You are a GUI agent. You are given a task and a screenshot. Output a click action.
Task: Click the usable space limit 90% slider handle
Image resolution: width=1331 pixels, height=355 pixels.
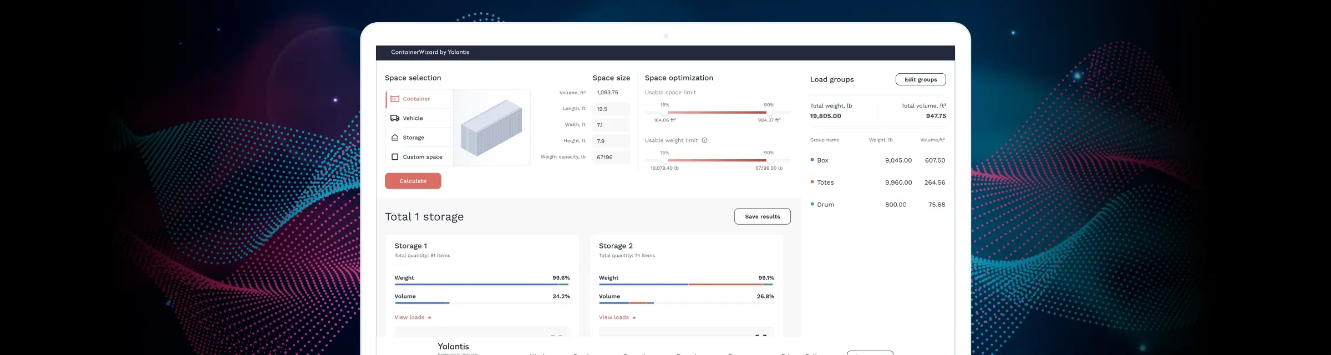pyautogui.click(x=769, y=113)
